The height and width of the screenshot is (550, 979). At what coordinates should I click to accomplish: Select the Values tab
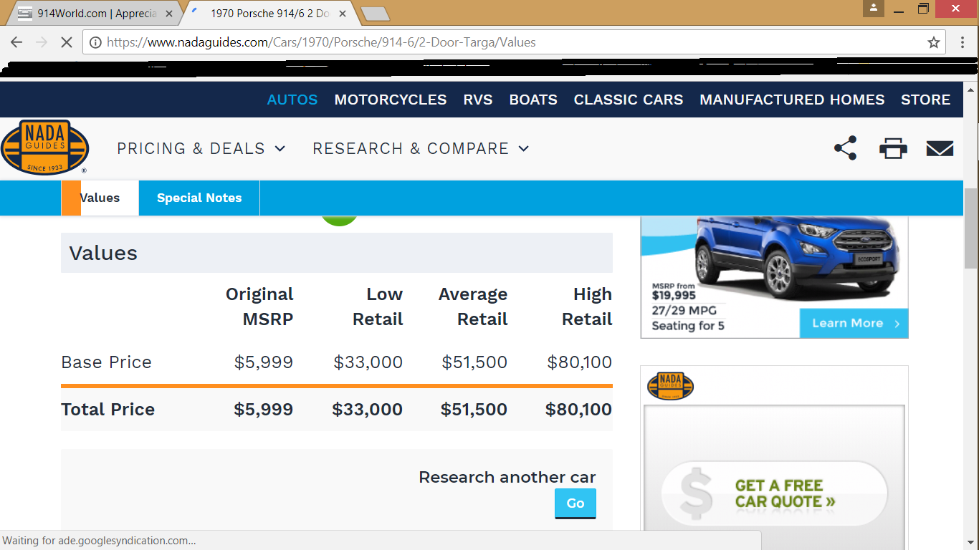pyautogui.click(x=100, y=198)
